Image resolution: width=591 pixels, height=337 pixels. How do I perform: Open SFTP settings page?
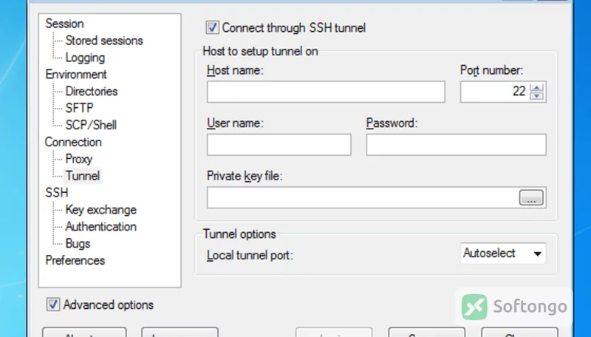tap(79, 108)
